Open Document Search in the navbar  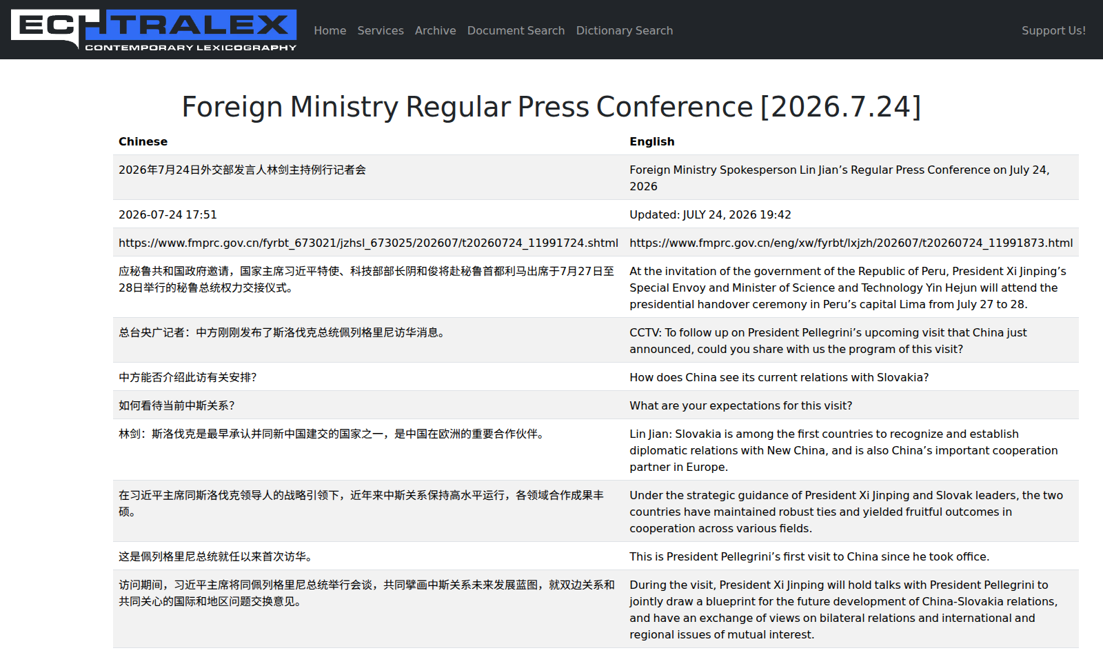[516, 30]
